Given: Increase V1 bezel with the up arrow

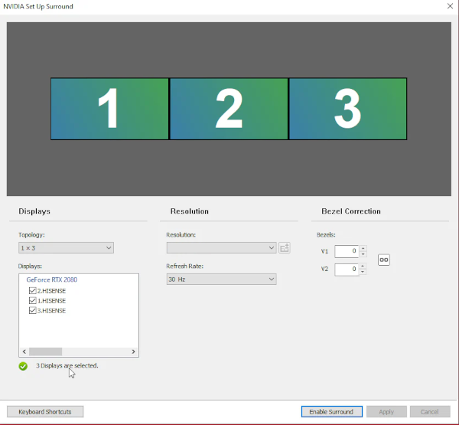Looking at the screenshot, I should tap(363, 248).
